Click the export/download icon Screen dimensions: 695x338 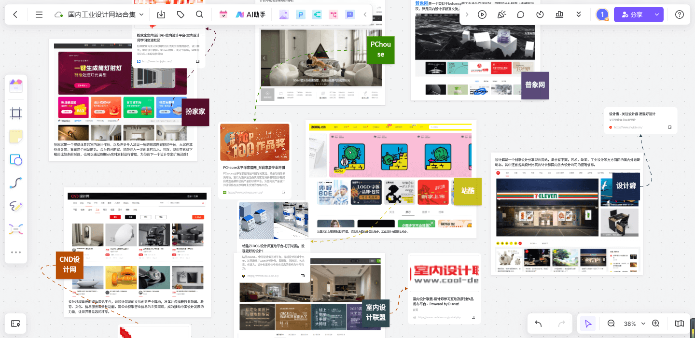162,14
